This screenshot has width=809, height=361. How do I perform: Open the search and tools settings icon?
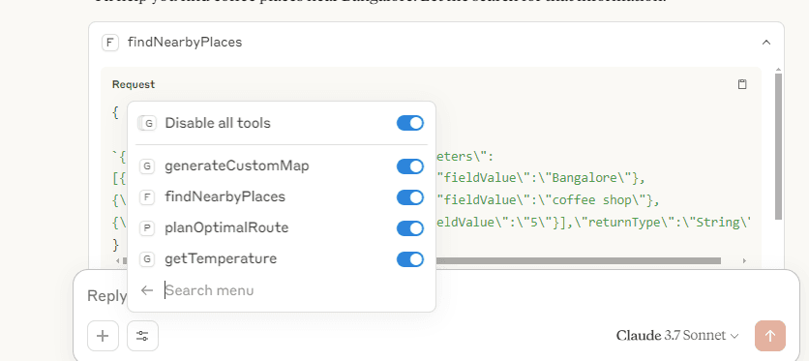(142, 336)
